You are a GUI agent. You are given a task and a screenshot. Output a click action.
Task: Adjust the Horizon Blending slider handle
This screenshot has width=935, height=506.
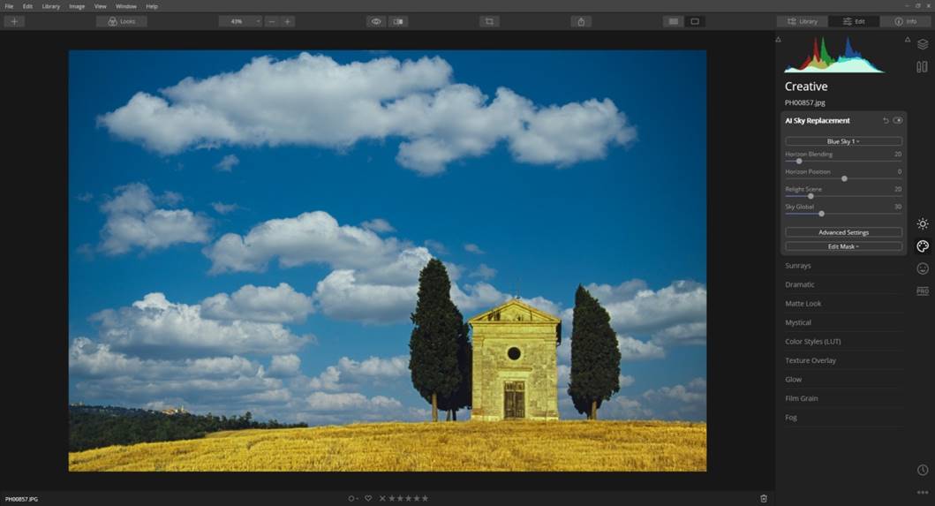(799, 161)
